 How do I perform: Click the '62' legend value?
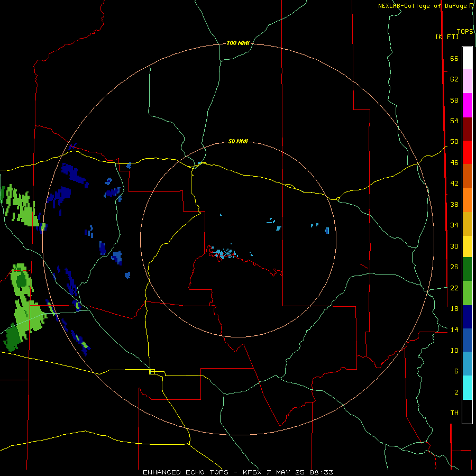click(454, 79)
